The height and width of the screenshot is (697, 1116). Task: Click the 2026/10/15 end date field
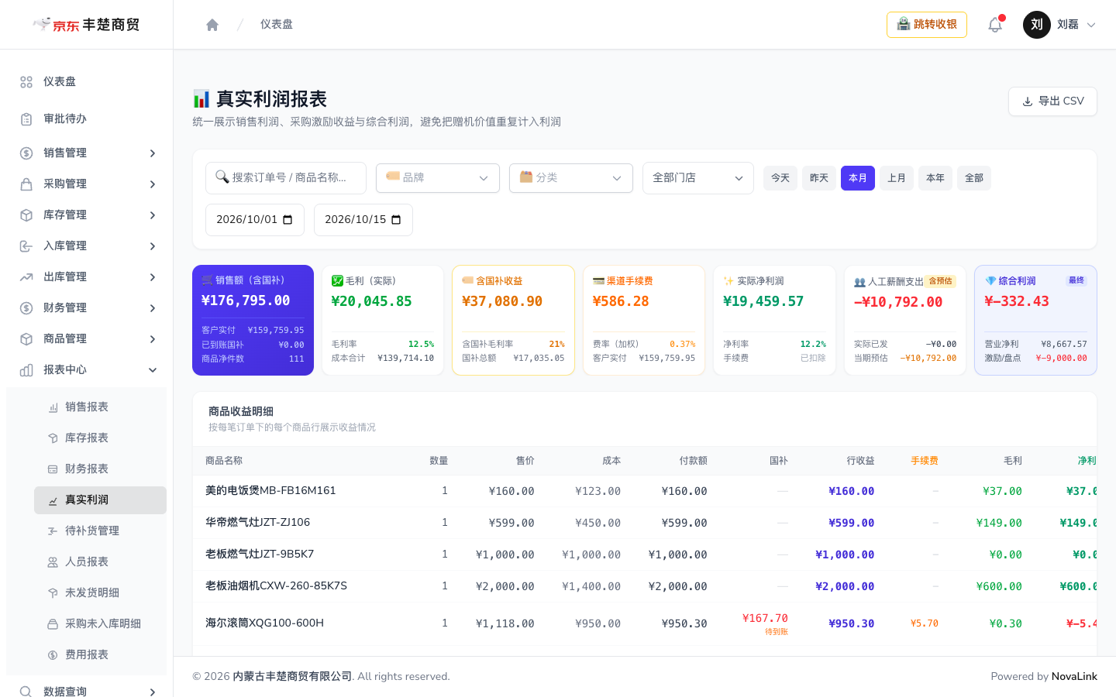[x=363, y=220]
